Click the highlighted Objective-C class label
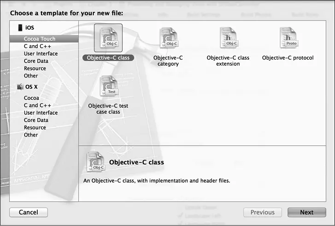 pyautogui.click(x=108, y=58)
